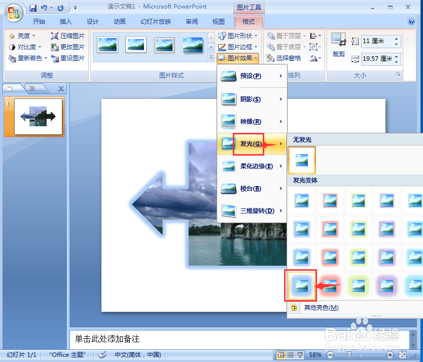The height and width of the screenshot is (362, 423).
Task: Open the 重新着色 recolor dropdown
Action: pos(28,58)
